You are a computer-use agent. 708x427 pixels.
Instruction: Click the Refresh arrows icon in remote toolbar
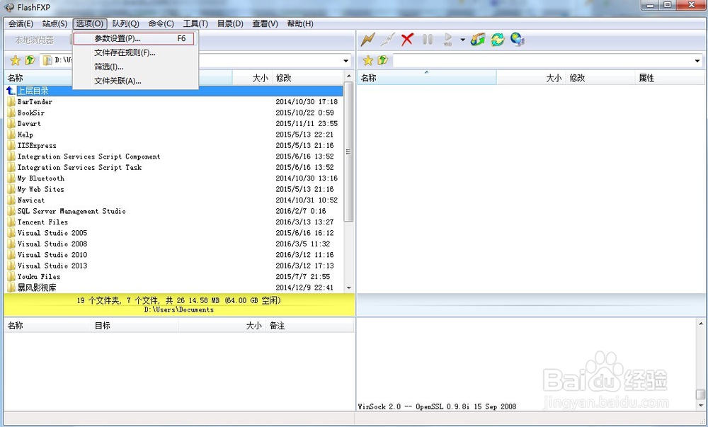pos(498,40)
